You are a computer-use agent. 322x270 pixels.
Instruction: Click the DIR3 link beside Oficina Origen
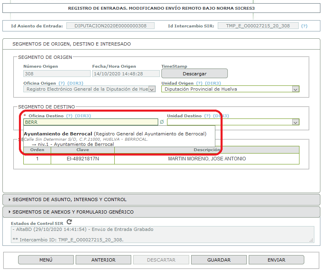coord(75,83)
